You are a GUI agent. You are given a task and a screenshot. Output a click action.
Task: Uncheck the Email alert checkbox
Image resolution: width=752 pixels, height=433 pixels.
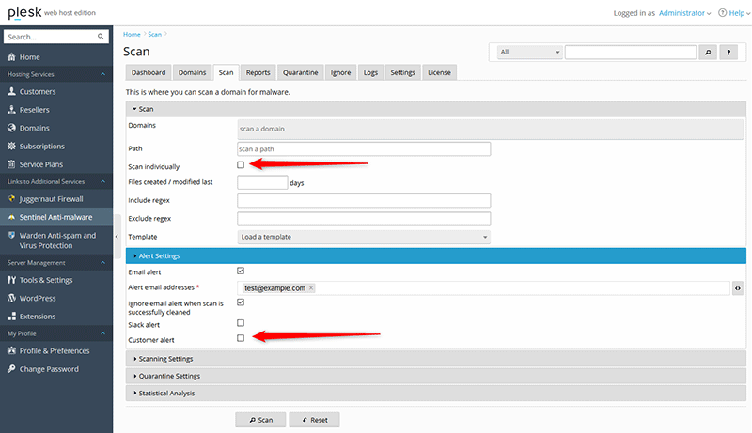(x=241, y=271)
